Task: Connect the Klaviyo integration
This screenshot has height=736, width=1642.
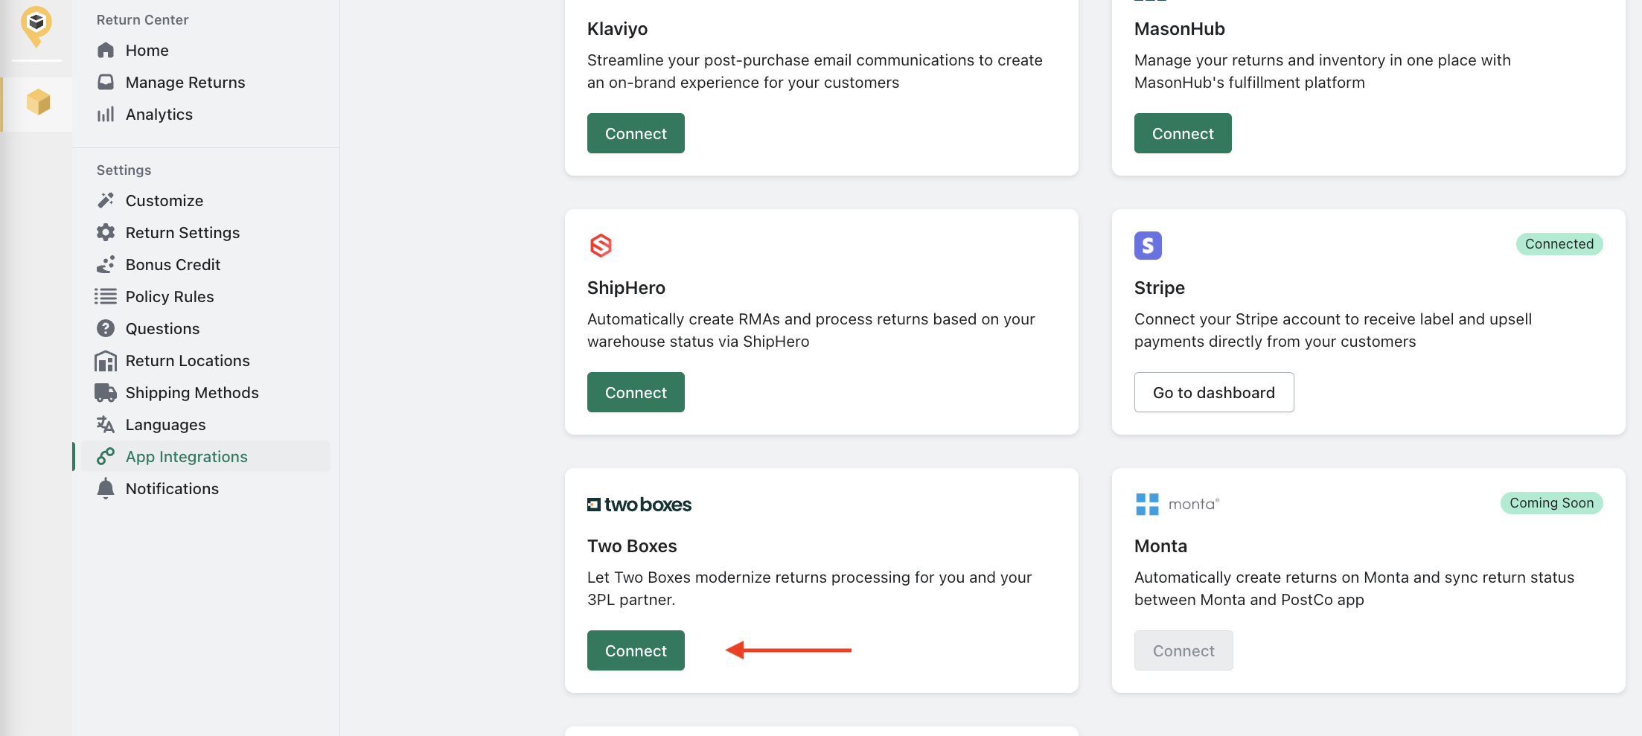Action: pos(636,133)
